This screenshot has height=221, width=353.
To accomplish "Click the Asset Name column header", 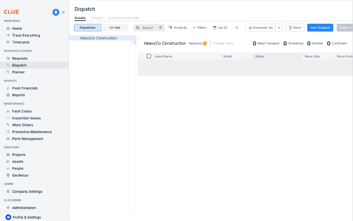I will coord(164,56).
